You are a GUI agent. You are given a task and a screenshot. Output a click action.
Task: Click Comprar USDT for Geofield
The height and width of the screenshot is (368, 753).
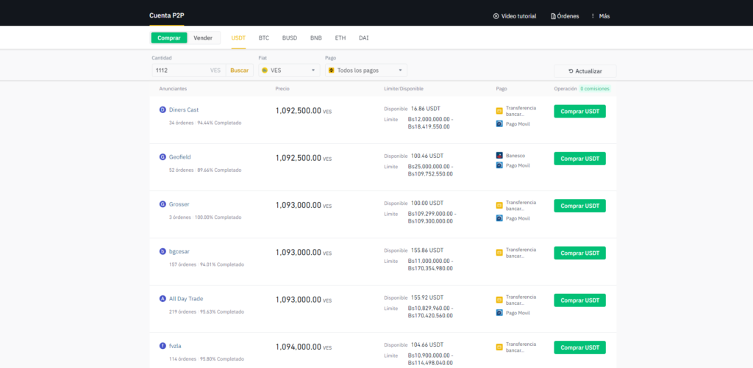[579, 159]
